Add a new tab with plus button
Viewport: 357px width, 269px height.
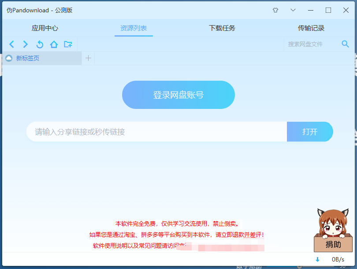click(x=88, y=58)
